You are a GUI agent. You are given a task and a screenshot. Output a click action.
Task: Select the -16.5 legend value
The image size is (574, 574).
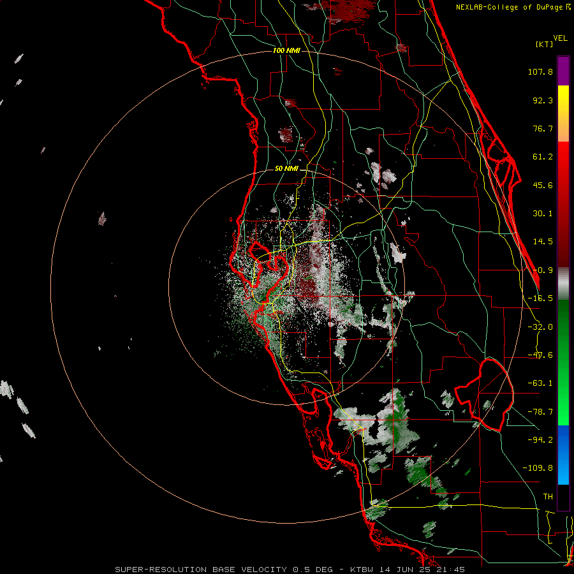(x=540, y=298)
